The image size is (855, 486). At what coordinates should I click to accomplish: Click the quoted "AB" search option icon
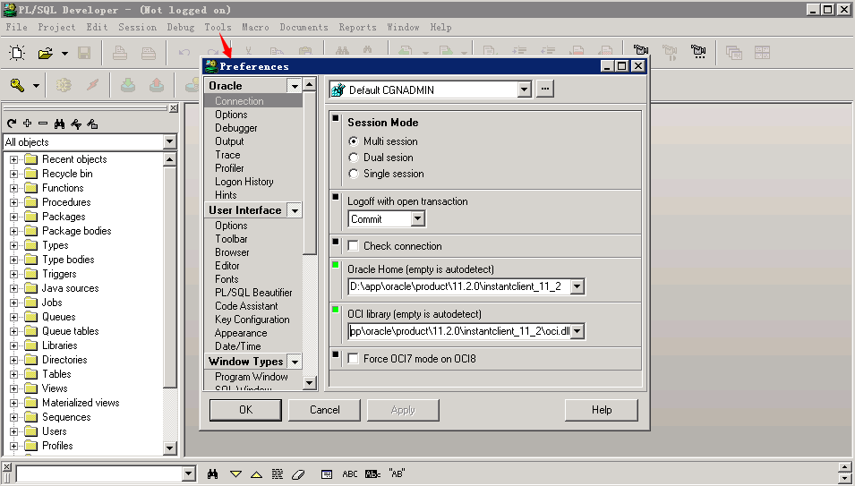click(397, 473)
